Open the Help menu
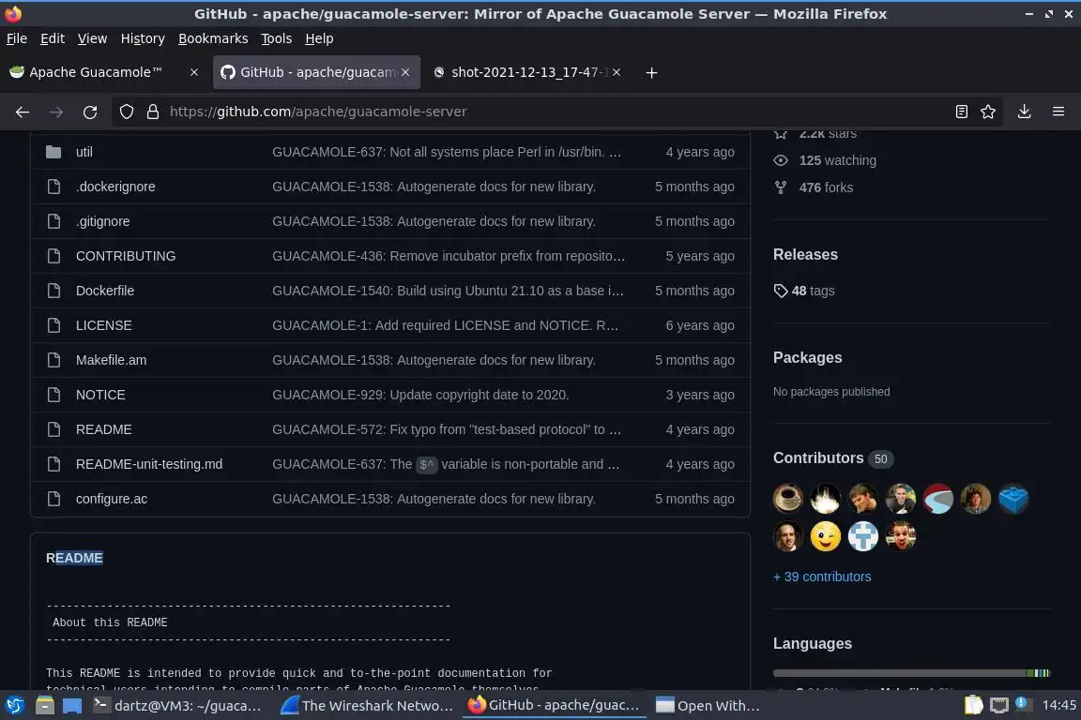The height and width of the screenshot is (720, 1081). click(x=319, y=38)
